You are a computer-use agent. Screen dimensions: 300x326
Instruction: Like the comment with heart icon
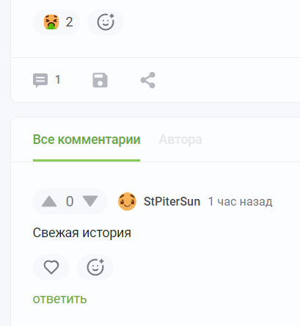pos(51,267)
